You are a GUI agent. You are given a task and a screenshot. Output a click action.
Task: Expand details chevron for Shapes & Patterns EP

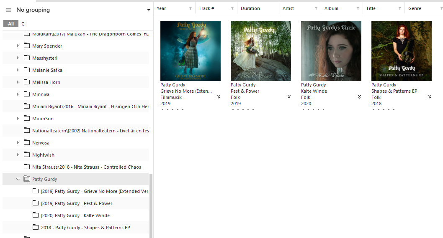[x=430, y=97]
